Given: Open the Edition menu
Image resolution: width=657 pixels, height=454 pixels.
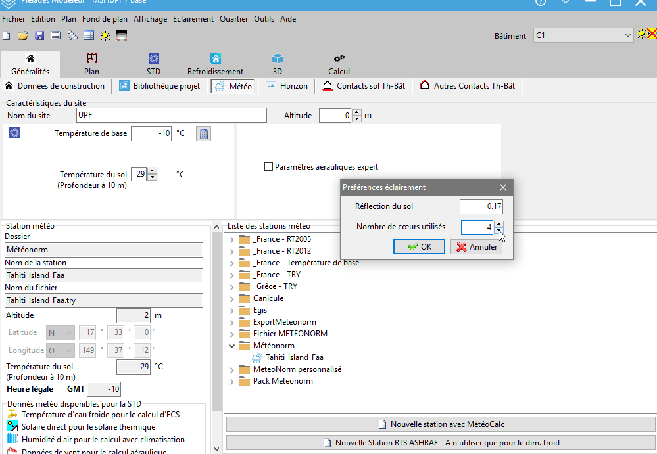Looking at the screenshot, I should pyautogui.click(x=43, y=19).
